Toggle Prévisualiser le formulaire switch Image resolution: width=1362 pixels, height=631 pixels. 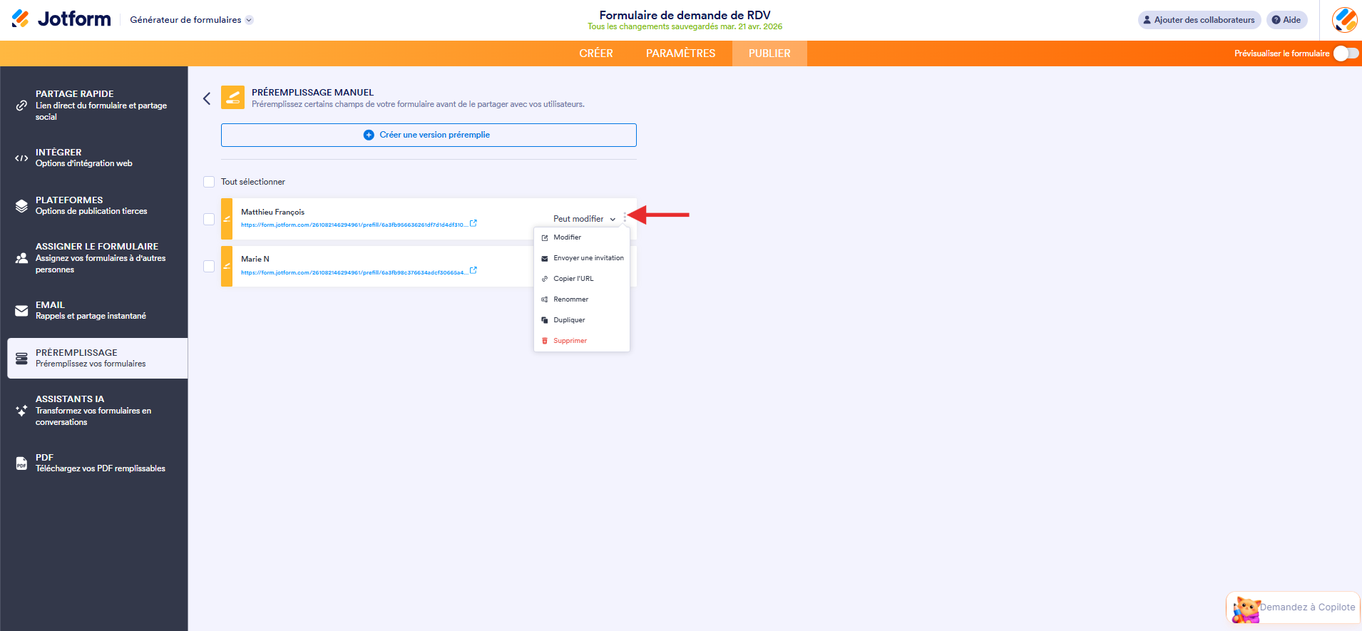pos(1346,53)
